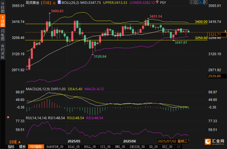The width and height of the screenshot is (227, 149).
Task: Click the shift-chart-right arrow icon
Action: (x=205, y=2)
